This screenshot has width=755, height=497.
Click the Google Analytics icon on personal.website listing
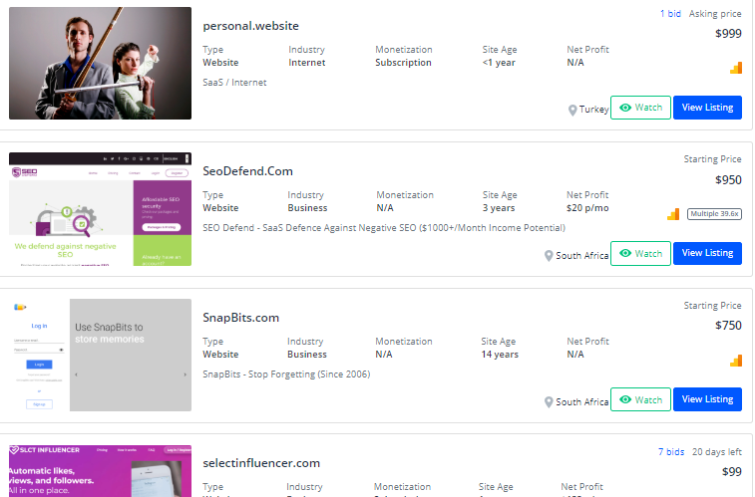pyautogui.click(x=736, y=68)
